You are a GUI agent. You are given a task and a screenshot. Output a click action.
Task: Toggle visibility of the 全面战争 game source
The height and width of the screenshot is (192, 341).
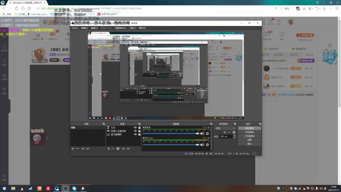click(x=135, y=131)
